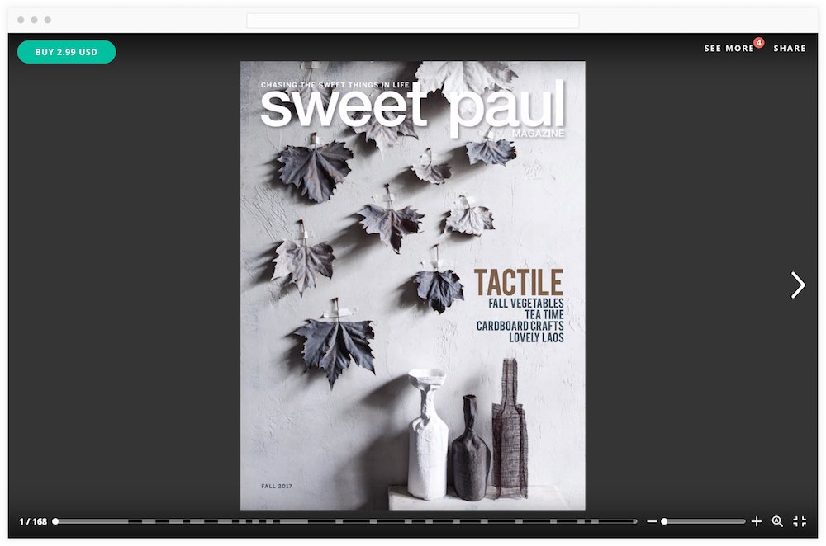
Task: Click the 1 / 168 page counter
Action: click(33, 522)
